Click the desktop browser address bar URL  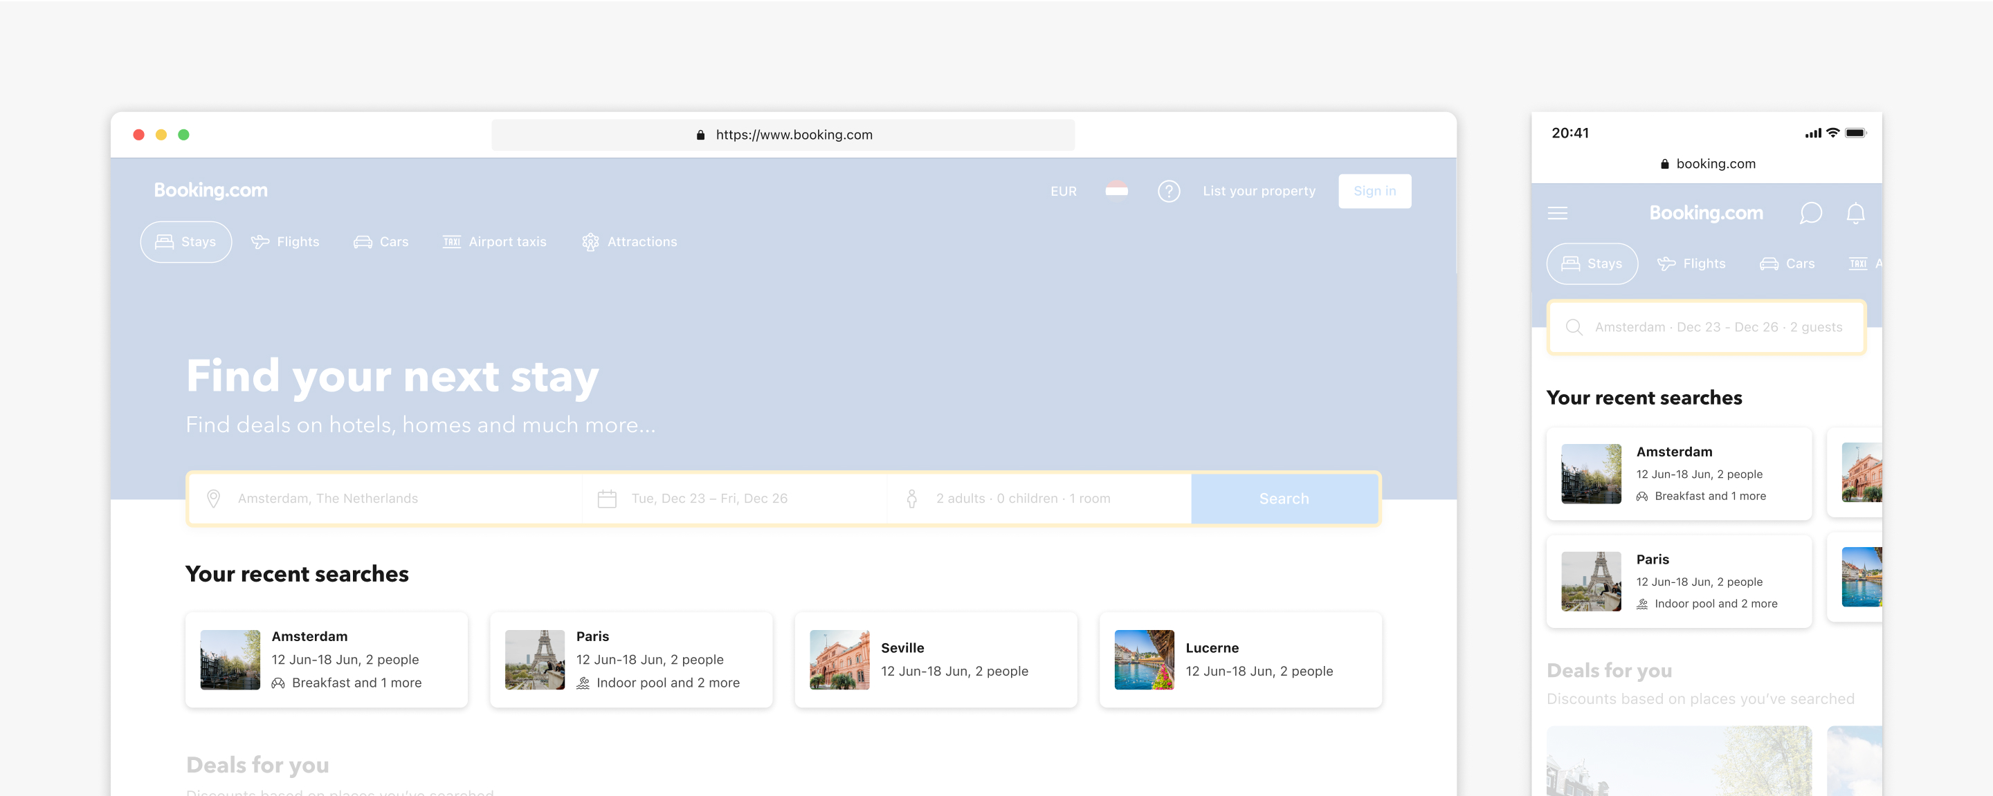coord(783,134)
